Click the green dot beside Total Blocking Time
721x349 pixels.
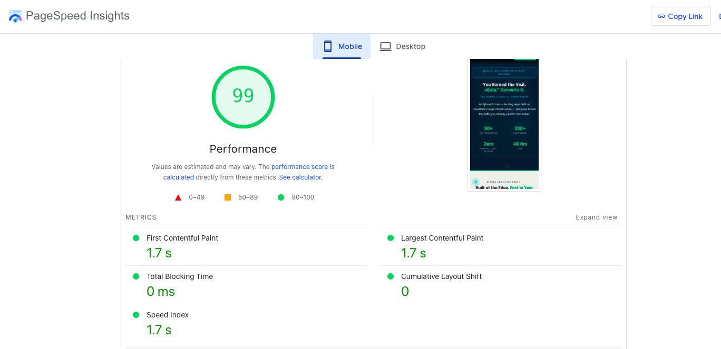coord(136,276)
